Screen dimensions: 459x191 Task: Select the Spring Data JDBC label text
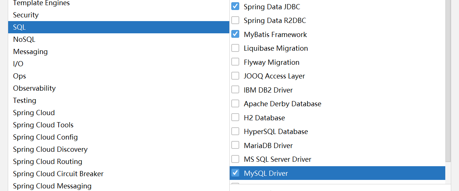(x=272, y=7)
